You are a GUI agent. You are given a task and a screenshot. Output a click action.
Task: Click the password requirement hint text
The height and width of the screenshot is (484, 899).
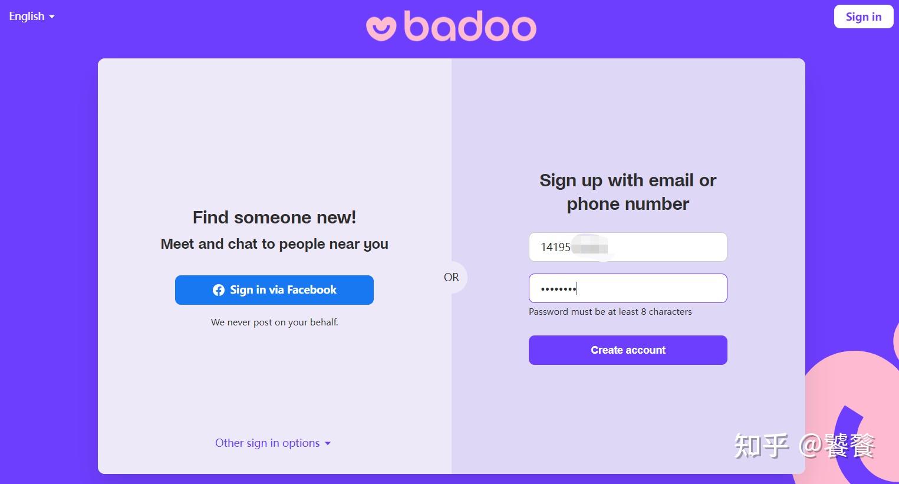click(610, 312)
